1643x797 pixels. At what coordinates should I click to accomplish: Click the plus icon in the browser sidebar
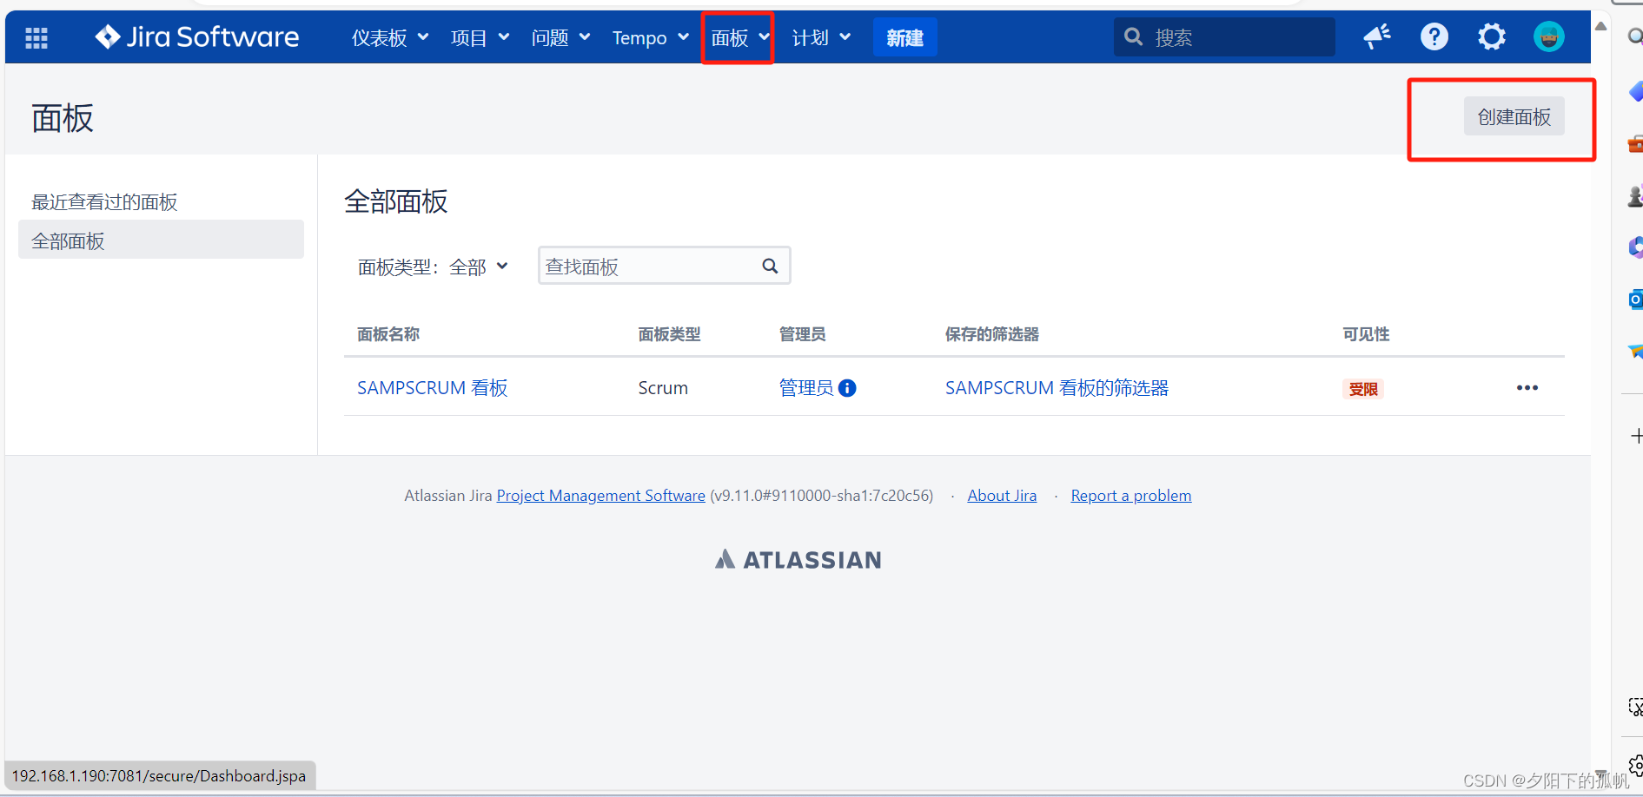coord(1636,435)
